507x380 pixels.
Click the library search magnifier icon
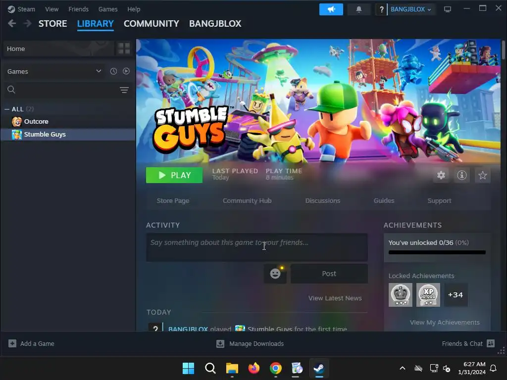[11, 90]
